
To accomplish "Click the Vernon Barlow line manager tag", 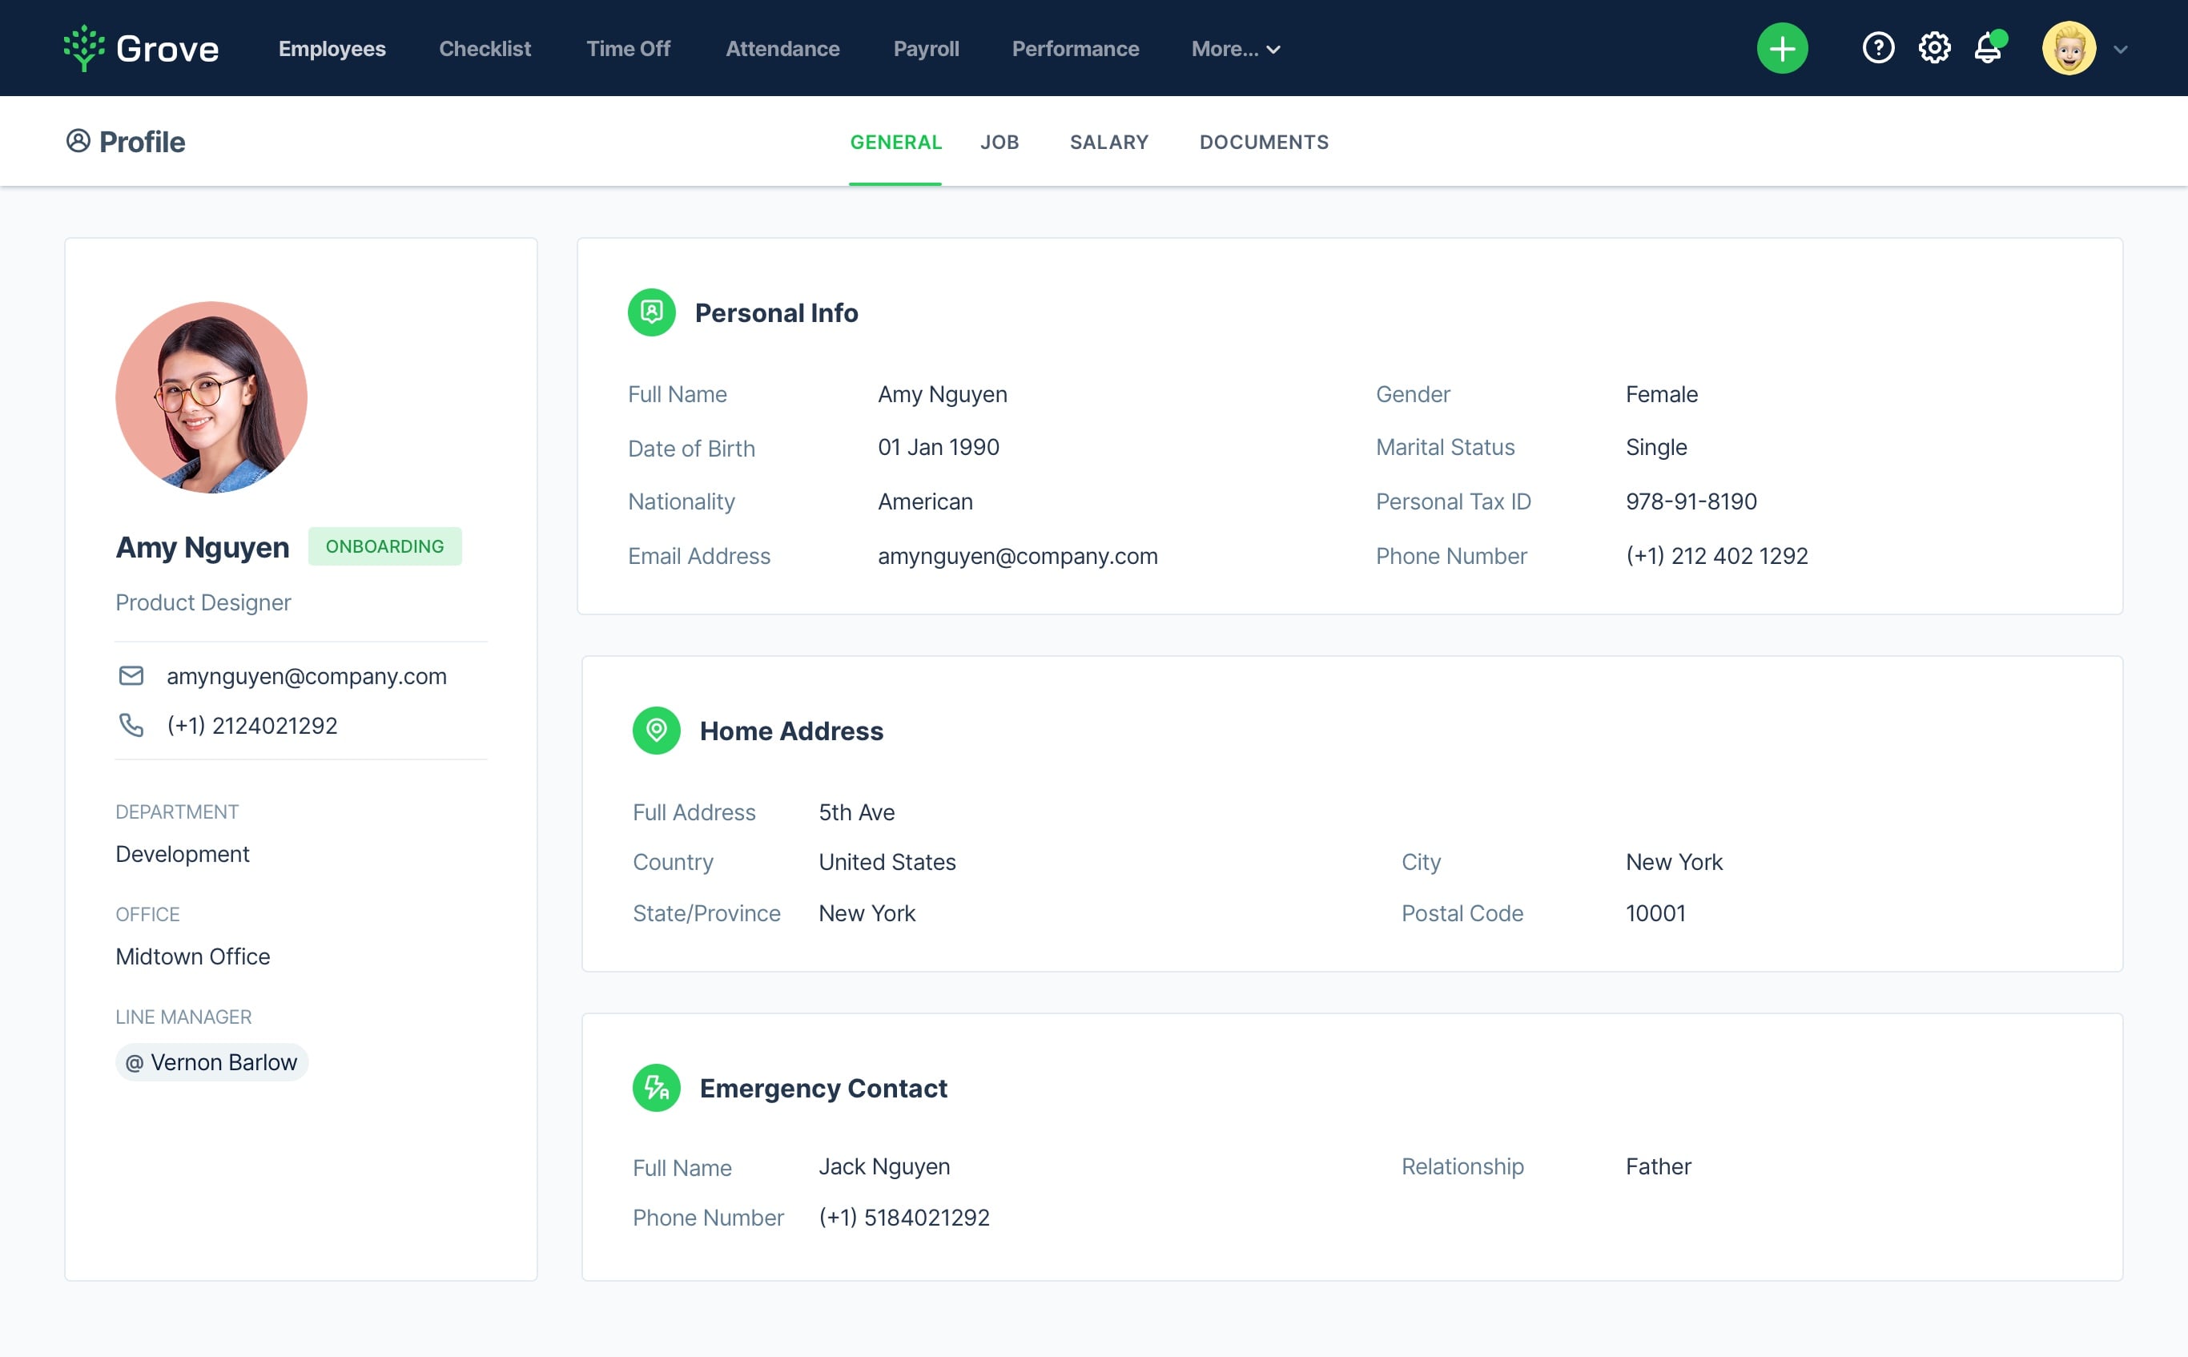I will click(211, 1063).
